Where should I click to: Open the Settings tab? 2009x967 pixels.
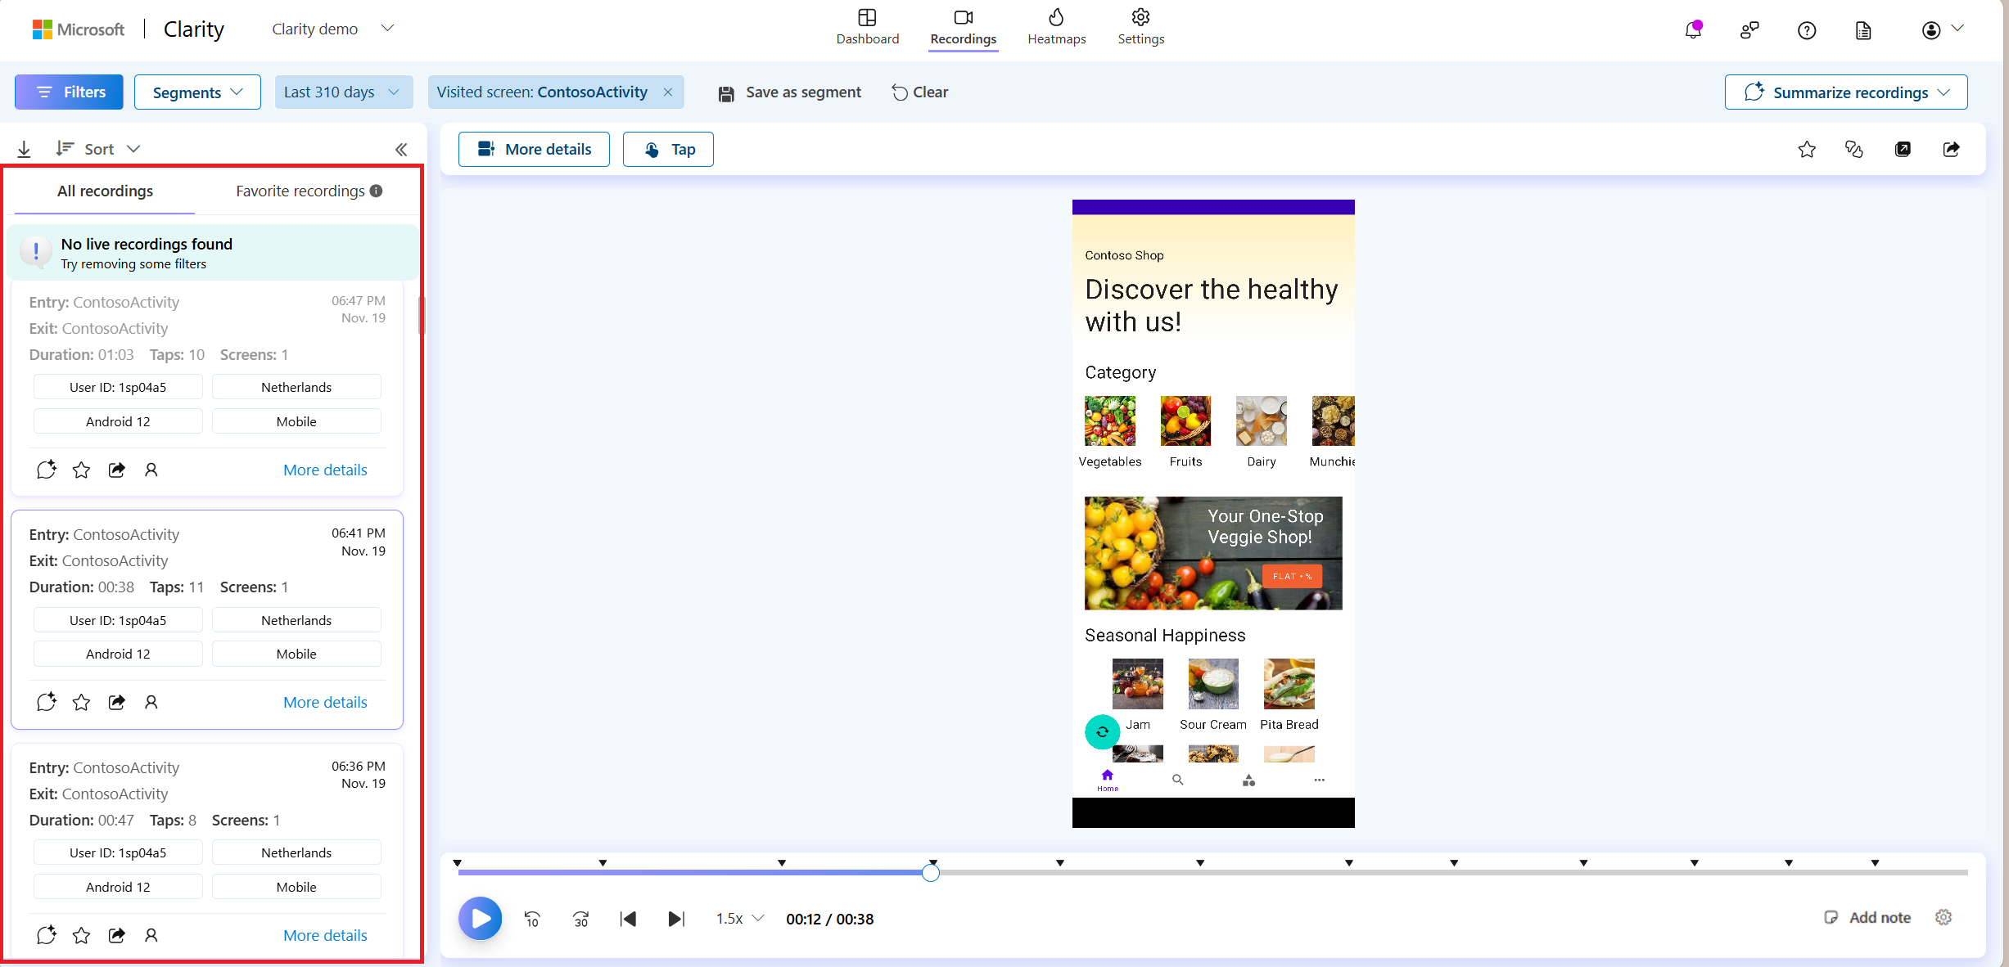click(1140, 27)
